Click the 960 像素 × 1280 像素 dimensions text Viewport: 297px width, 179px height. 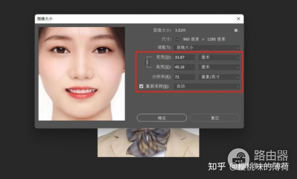[x=204, y=39]
